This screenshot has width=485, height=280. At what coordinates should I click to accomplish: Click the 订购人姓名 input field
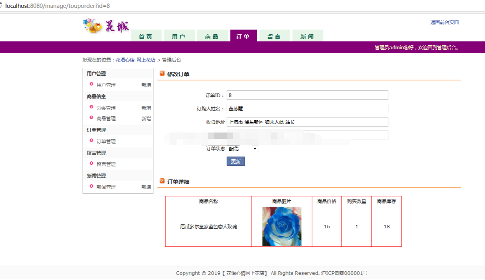click(307, 108)
